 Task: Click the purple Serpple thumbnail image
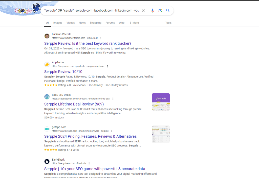(x=161, y=102)
